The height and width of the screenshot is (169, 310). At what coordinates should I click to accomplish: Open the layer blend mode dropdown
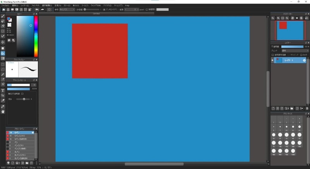coord(295,51)
